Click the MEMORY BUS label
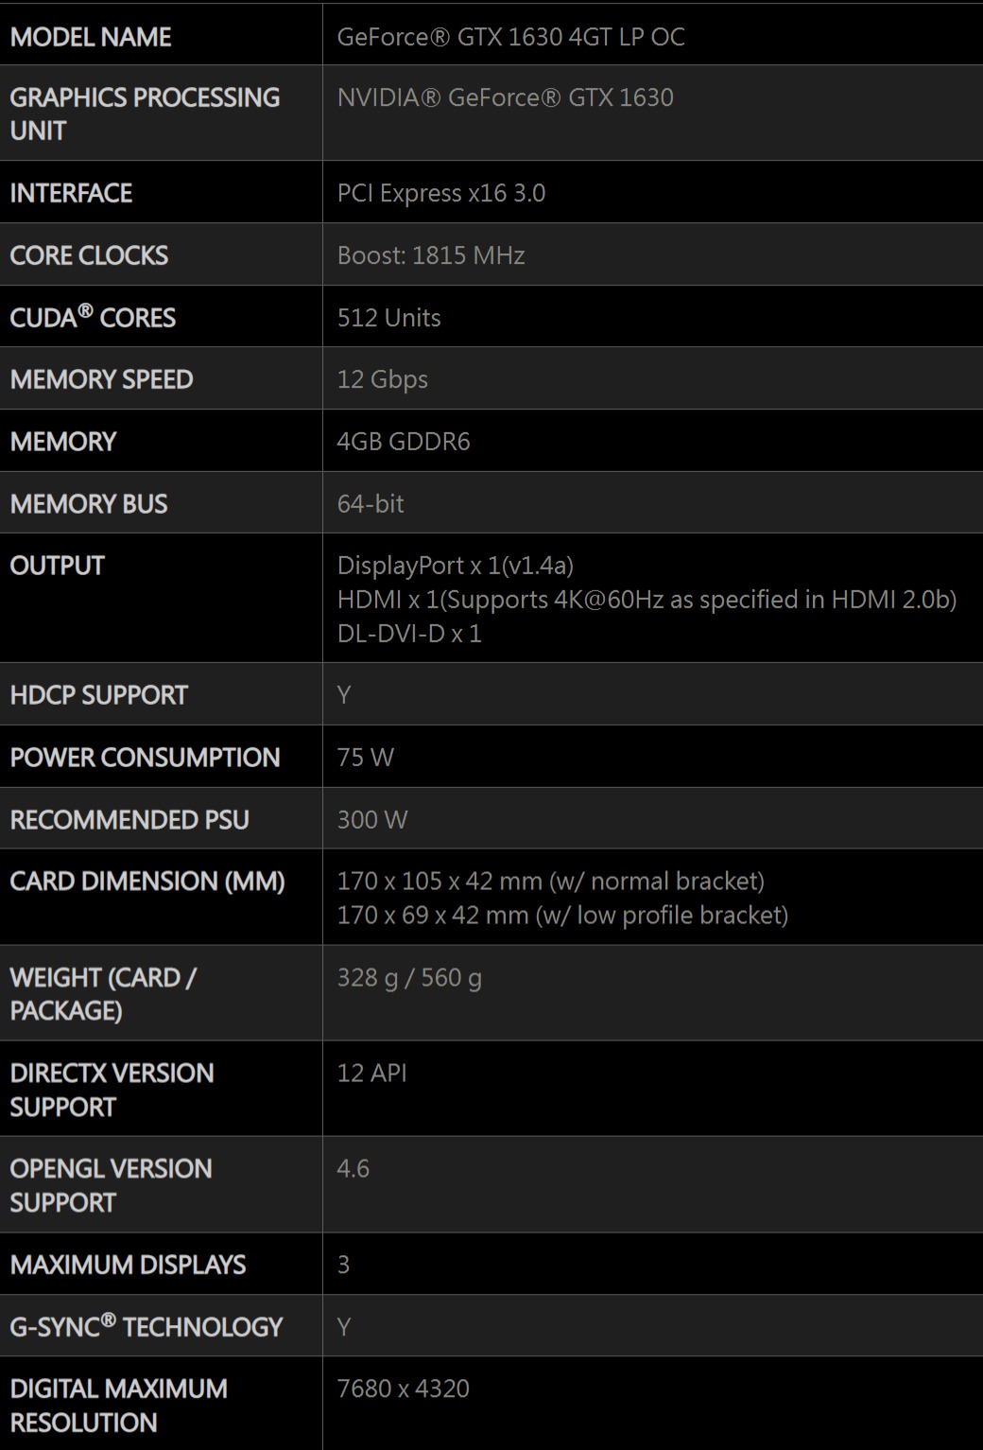This screenshot has height=1450, width=983. click(89, 504)
